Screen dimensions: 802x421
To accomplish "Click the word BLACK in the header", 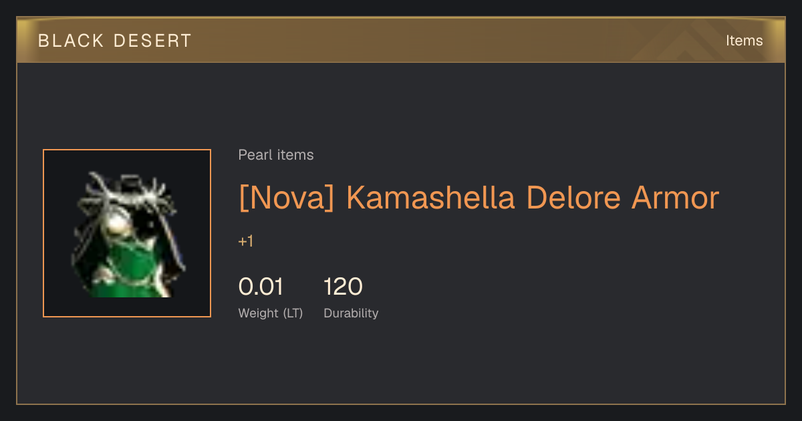I will click(x=71, y=41).
